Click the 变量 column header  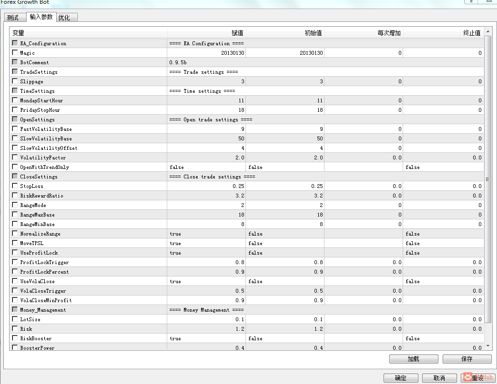point(89,33)
